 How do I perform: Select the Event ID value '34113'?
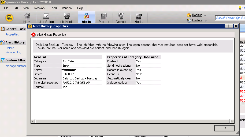click(x=140, y=74)
